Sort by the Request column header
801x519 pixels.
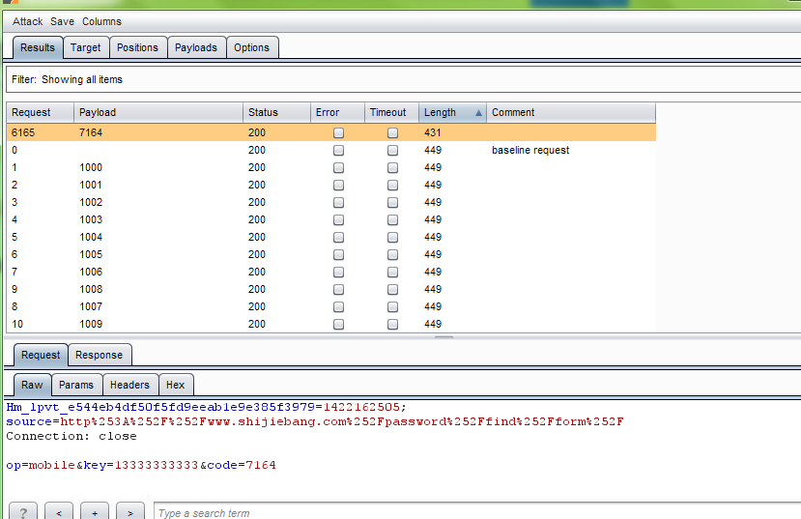pos(40,112)
